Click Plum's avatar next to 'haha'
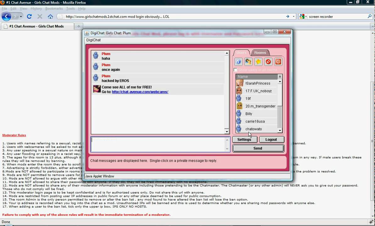The image size is (375, 226). click(x=96, y=56)
